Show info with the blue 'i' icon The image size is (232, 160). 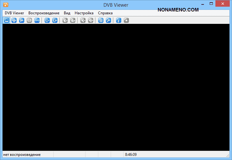pyautogui.click(x=119, y=20)
